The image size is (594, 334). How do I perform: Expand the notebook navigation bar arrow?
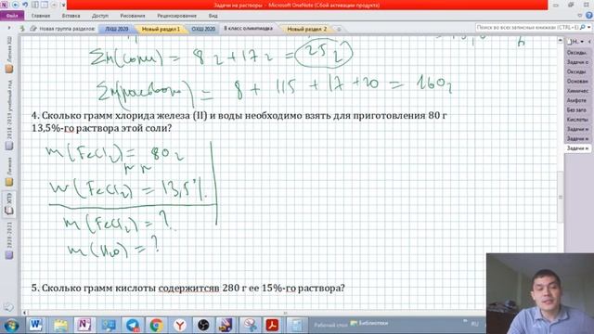[x=9, y=28]
